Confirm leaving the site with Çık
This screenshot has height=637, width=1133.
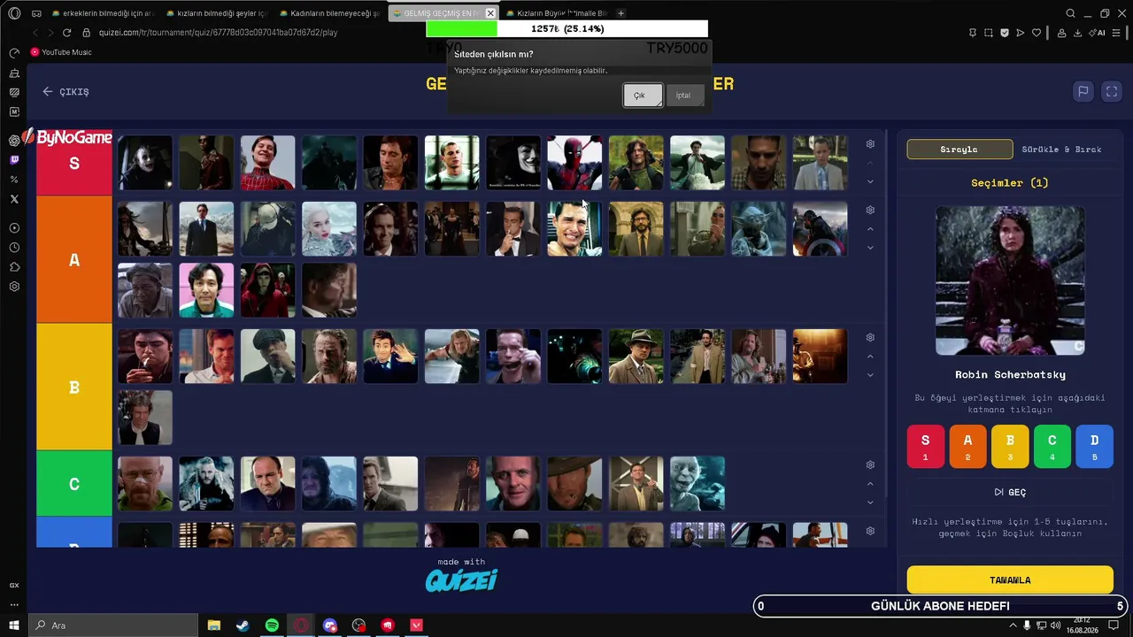pos(642,96)
